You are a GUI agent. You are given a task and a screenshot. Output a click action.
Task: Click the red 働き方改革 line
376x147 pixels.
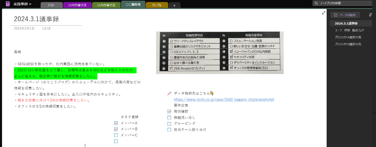pyautogui.click(x=52, y=100)
